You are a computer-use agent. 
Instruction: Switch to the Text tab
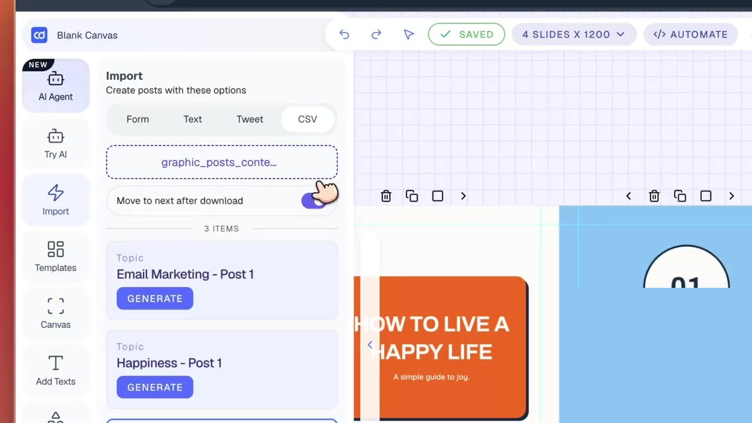[193, 119]
